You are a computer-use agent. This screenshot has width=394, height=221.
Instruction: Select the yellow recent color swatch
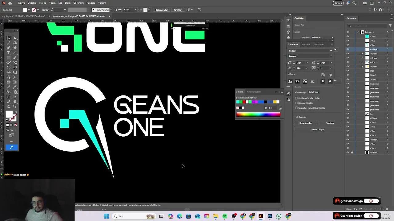275,102
